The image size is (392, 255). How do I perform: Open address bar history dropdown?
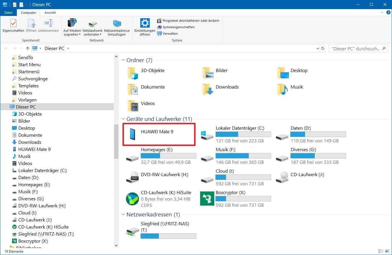[317, 49]
